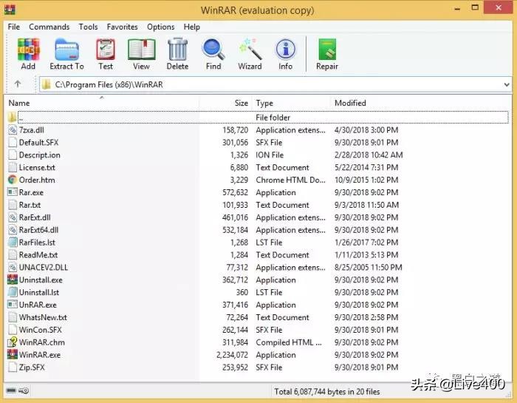Select the WinRAR.chm help file icon
The height and width of the screenshot is (403, 517).
tap(13, 342)
